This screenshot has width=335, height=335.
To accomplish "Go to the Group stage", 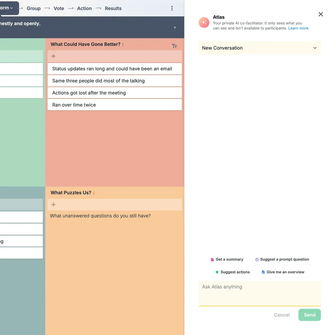I will pos(33,8).
